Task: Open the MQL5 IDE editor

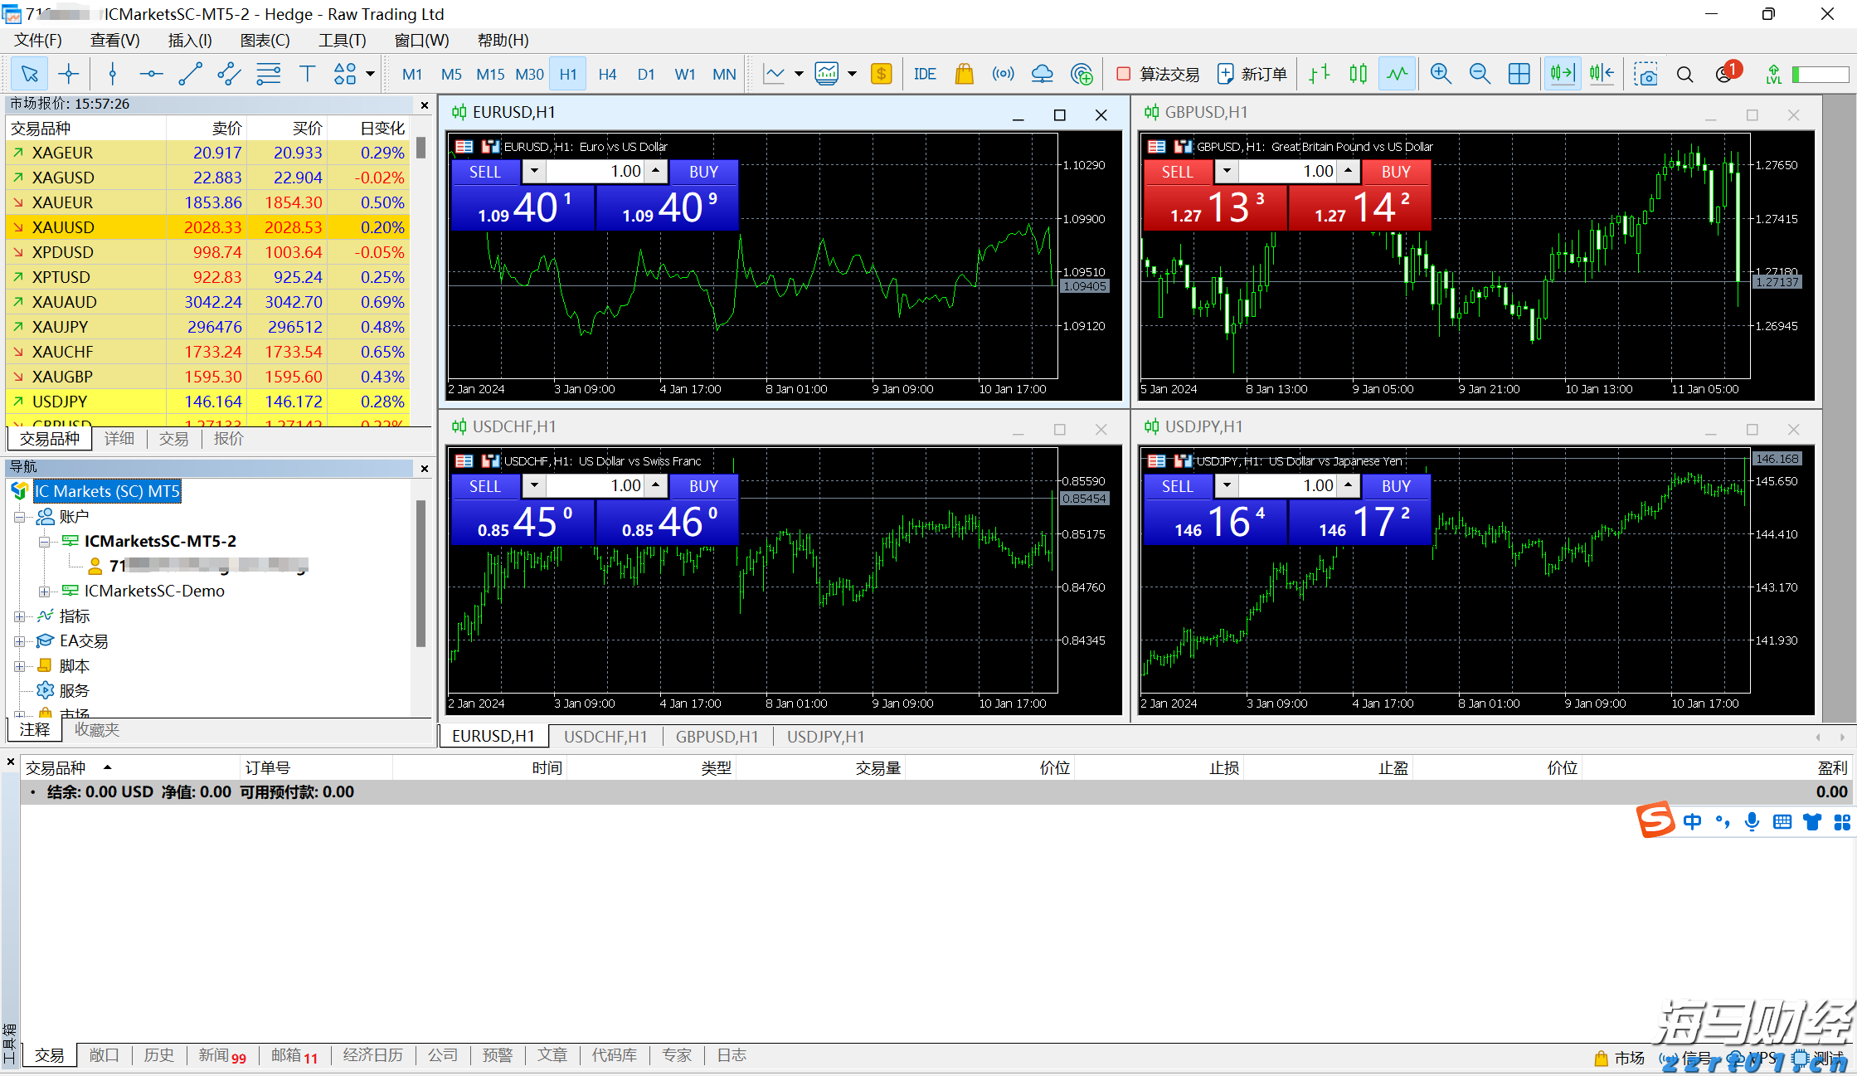Action: click(x=924, y=74)
